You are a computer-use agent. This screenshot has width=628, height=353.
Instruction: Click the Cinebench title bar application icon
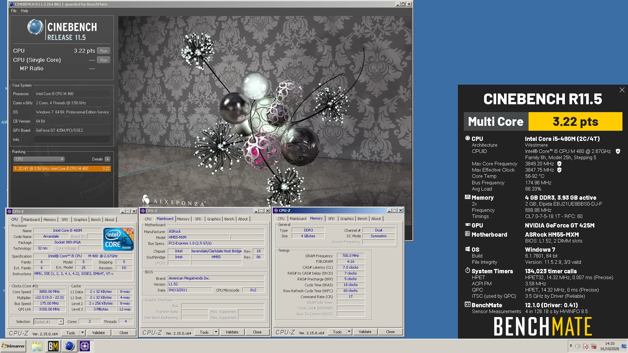click(x=12, y=4)
